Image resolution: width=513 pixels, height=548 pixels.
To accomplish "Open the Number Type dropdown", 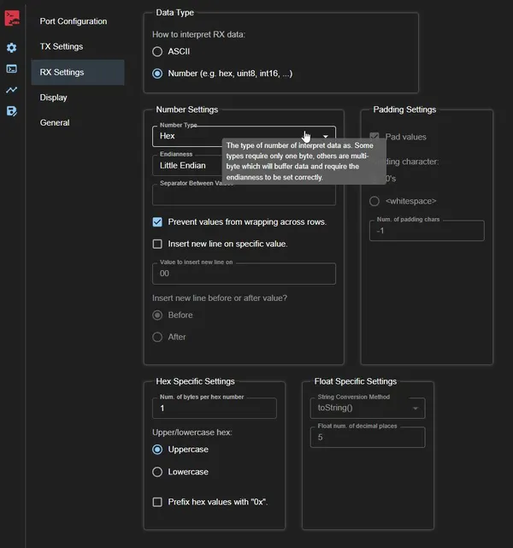I will [243, 136].
